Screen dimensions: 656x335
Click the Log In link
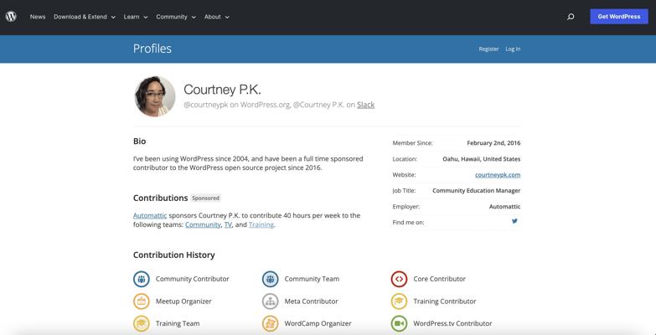[x=513, y=49]
